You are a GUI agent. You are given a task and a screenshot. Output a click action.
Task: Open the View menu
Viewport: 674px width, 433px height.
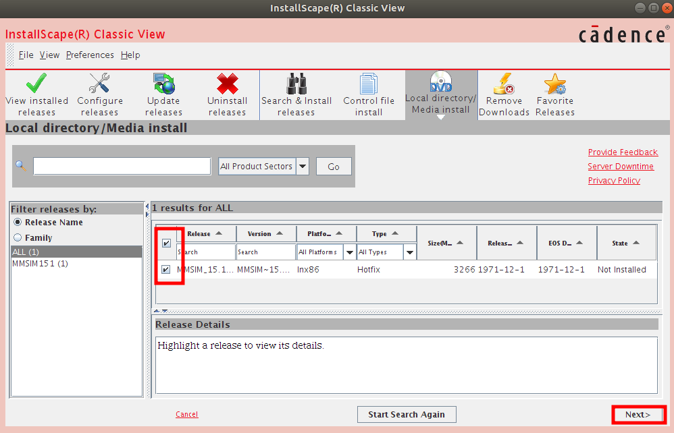click(49, 55)
